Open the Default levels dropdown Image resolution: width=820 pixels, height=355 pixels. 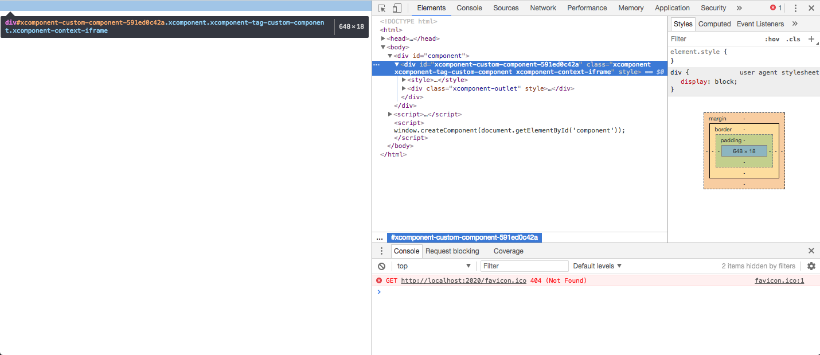click(596, 266)
